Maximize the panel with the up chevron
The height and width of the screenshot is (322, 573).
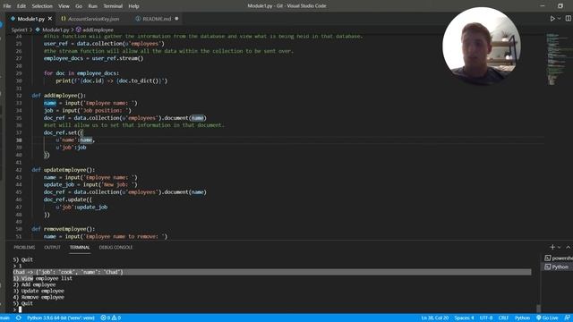[569, 247]
